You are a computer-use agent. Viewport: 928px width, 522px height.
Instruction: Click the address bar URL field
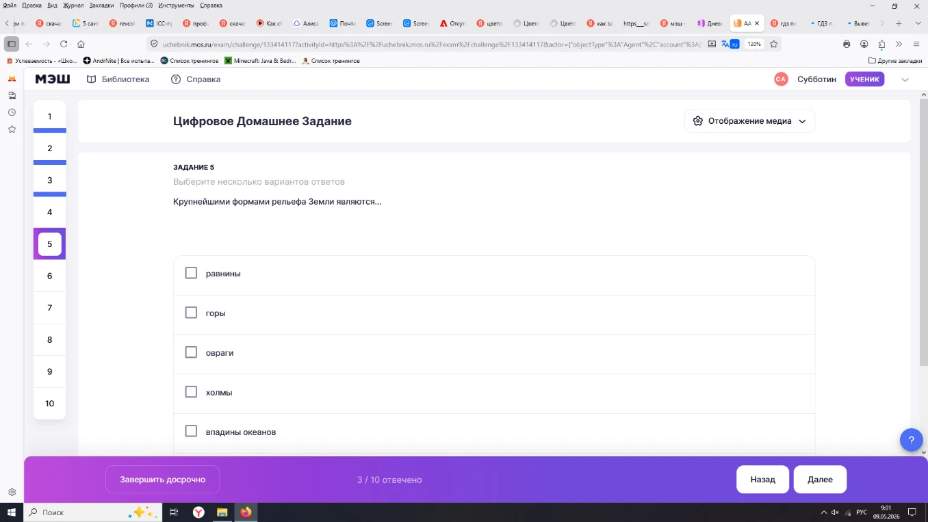point(431,44)
